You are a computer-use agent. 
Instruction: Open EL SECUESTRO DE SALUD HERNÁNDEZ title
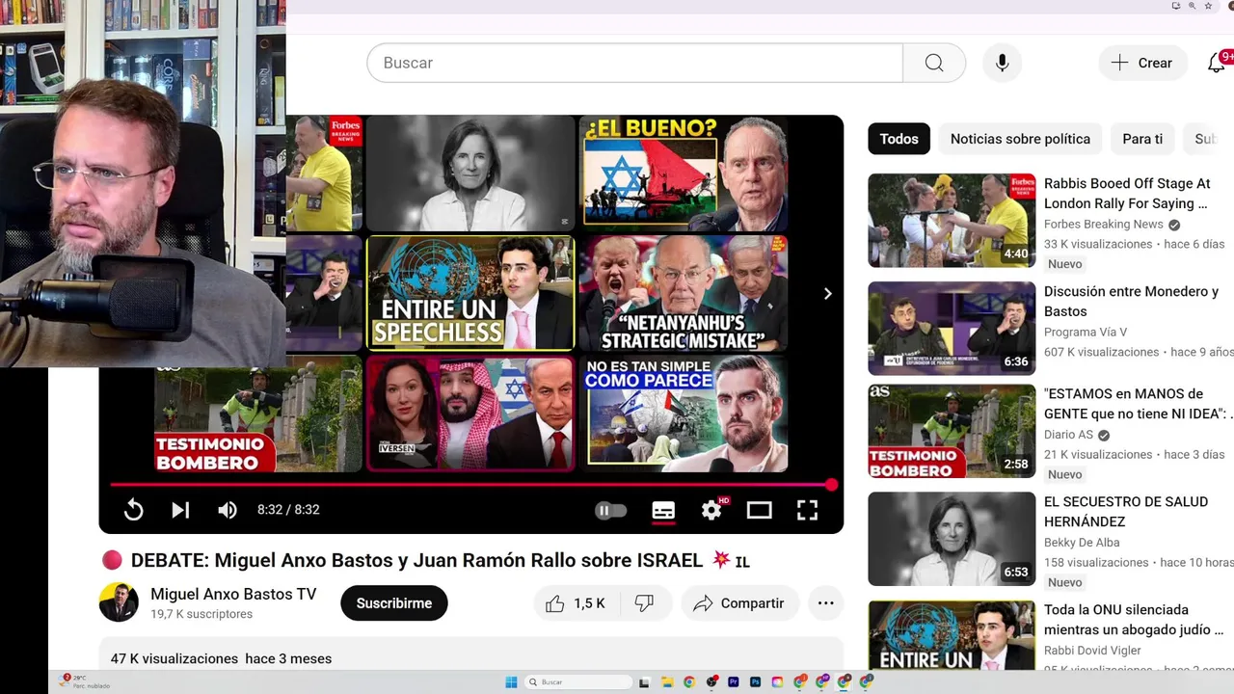coord(1126,512)
